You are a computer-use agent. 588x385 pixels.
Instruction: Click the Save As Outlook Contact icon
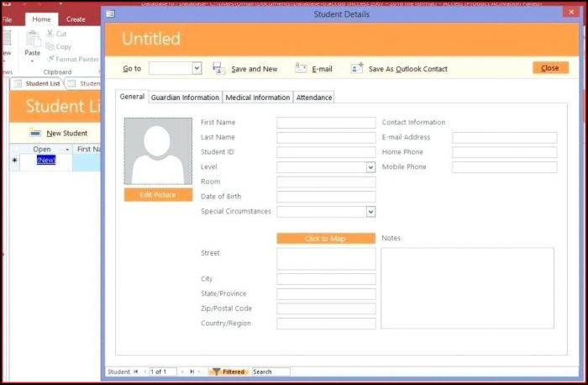[x=357, y=68]
